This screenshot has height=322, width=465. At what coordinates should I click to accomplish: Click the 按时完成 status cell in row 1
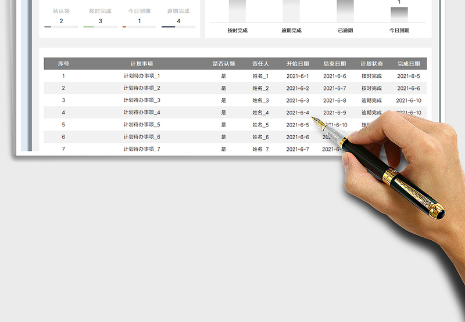point(371,76)
